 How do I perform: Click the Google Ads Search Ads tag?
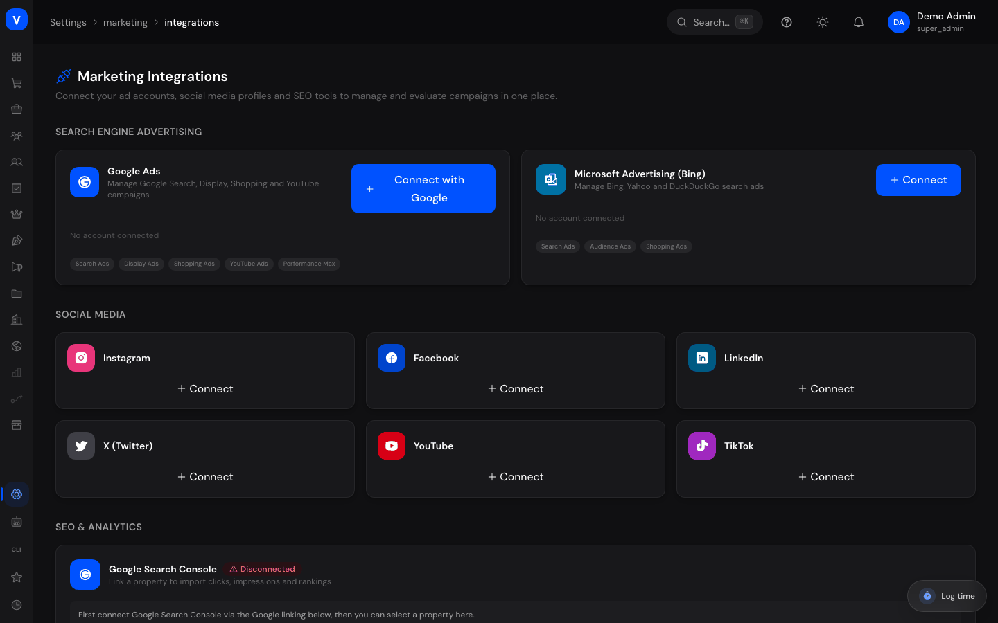(92, 264)
